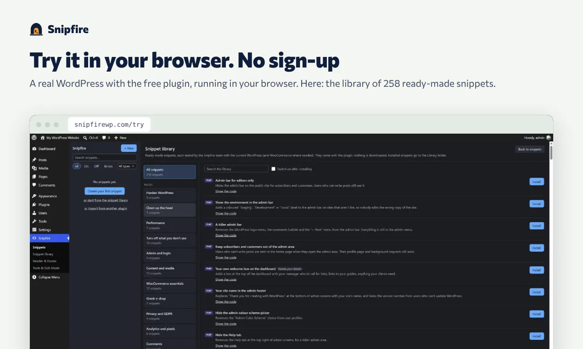Filter snippets by 'Off' status
Image resolution: width=583 pixels, height=349 pixels.
coord(96,166)
